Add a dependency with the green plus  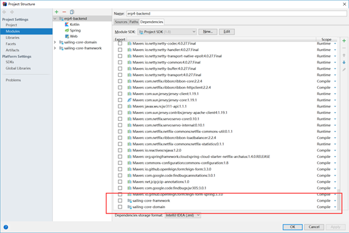[344, 41]
